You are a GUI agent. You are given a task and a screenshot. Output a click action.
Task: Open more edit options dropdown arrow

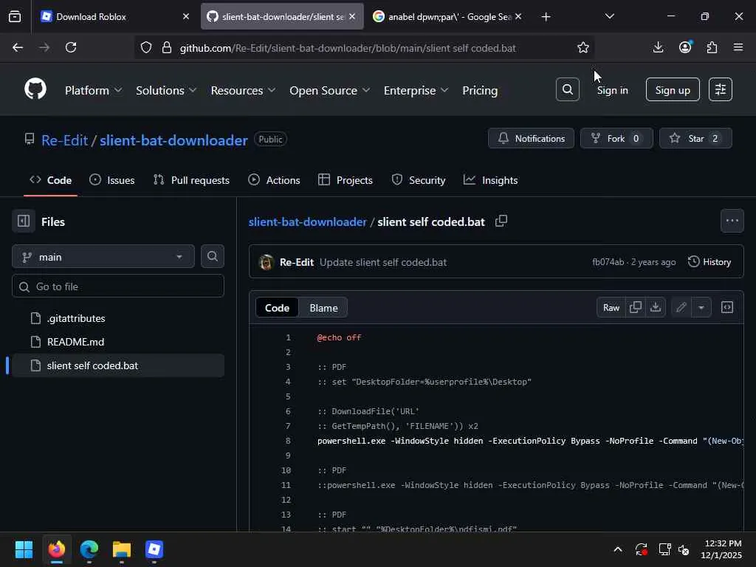coord(701,307)
